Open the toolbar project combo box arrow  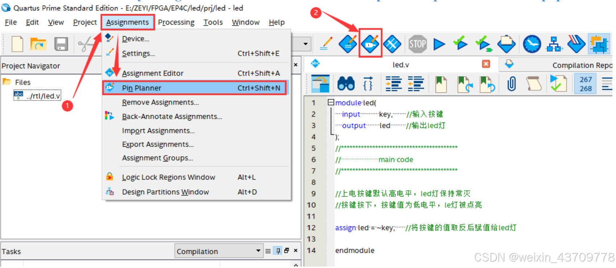305,44
